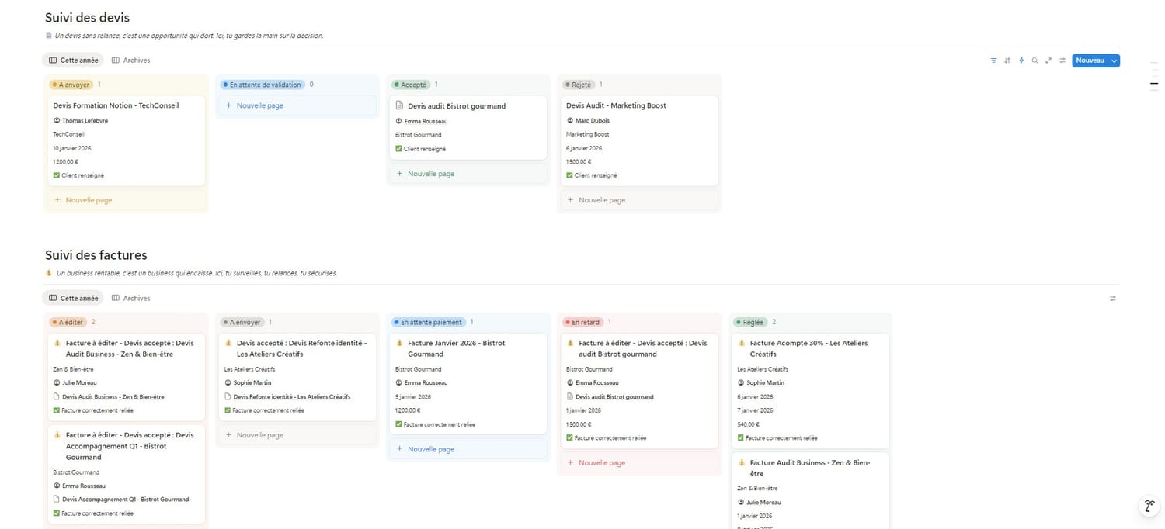
Task: Open the filter icon in Suivi des devis
Action: point(993,61)
